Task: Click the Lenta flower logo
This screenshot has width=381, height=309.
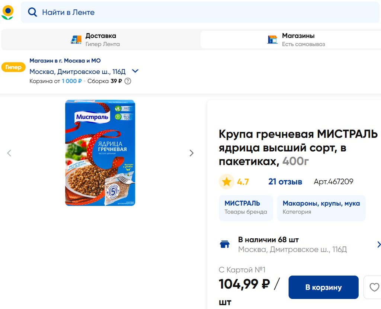Action: [7, 12]
